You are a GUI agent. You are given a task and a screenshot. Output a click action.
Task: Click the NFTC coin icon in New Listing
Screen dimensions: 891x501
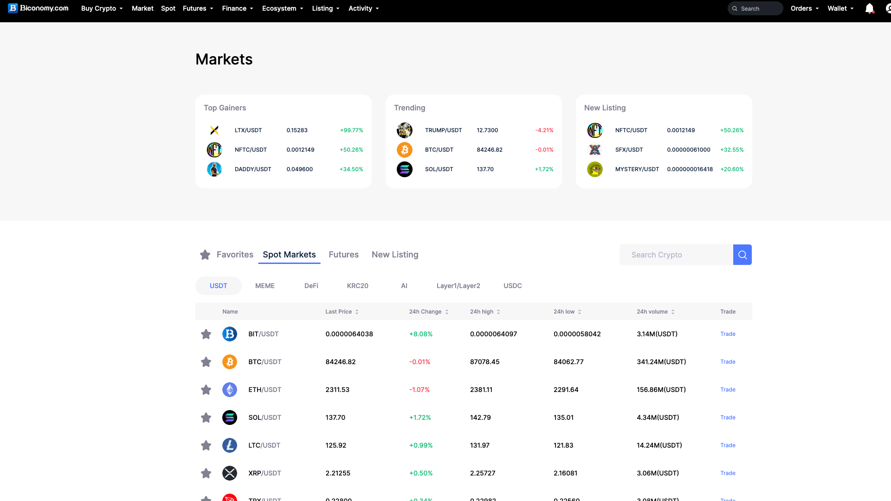595,130
